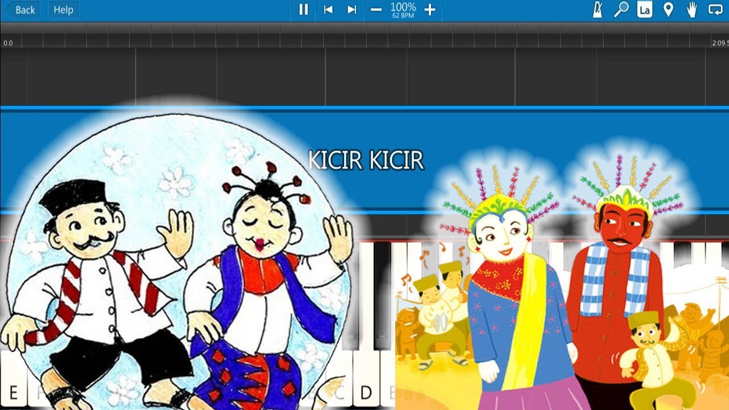The width and height of the screenshot is (729, 410).
Task: Go back with the Back button
Action: point(22,10)
